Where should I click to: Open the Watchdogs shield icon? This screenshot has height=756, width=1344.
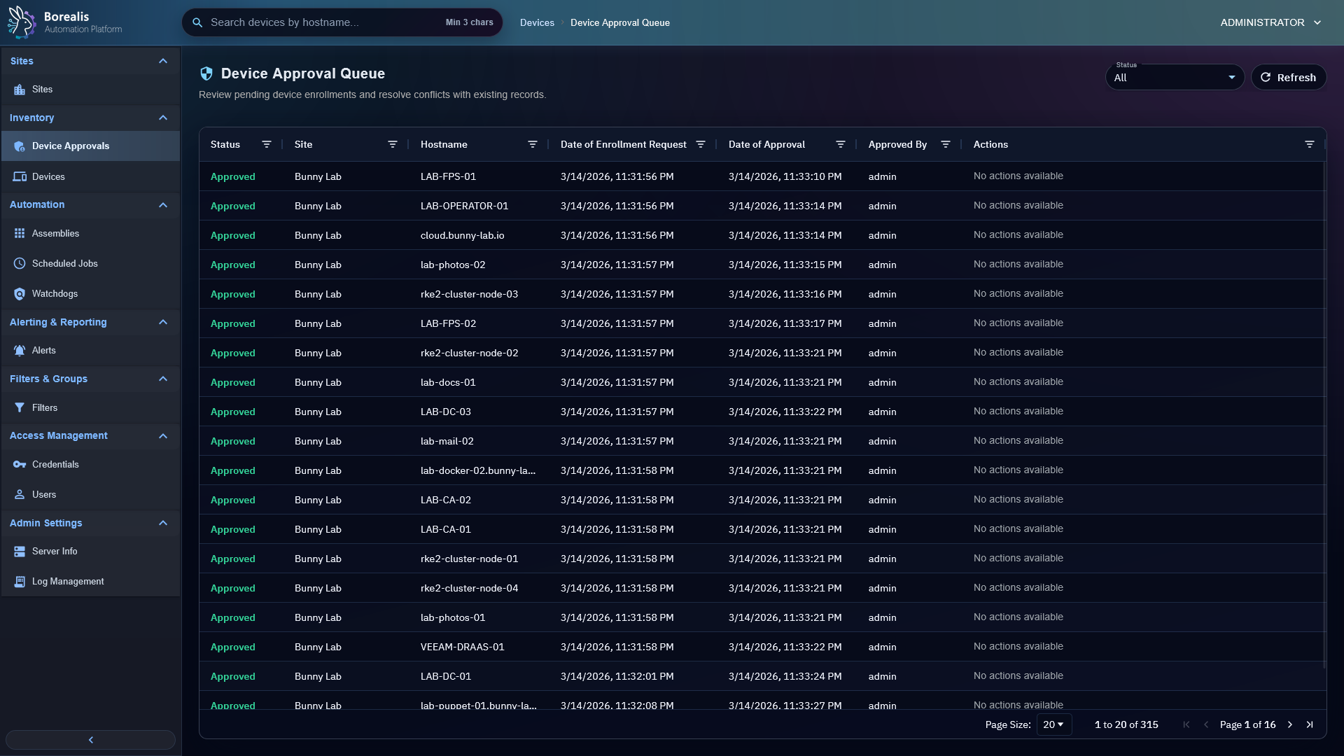pos(20,294)
